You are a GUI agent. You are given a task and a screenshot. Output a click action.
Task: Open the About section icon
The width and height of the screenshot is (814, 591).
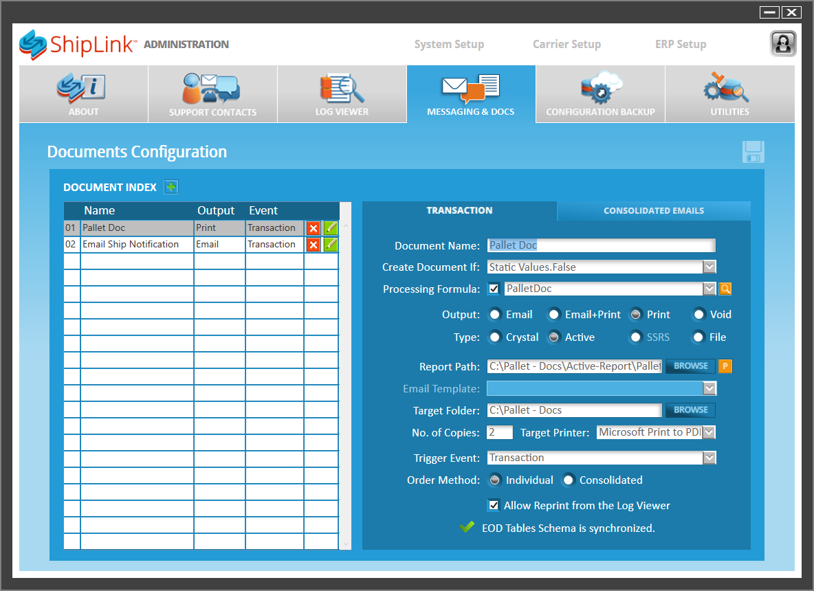pyautogui.click(x=82, y=88)
